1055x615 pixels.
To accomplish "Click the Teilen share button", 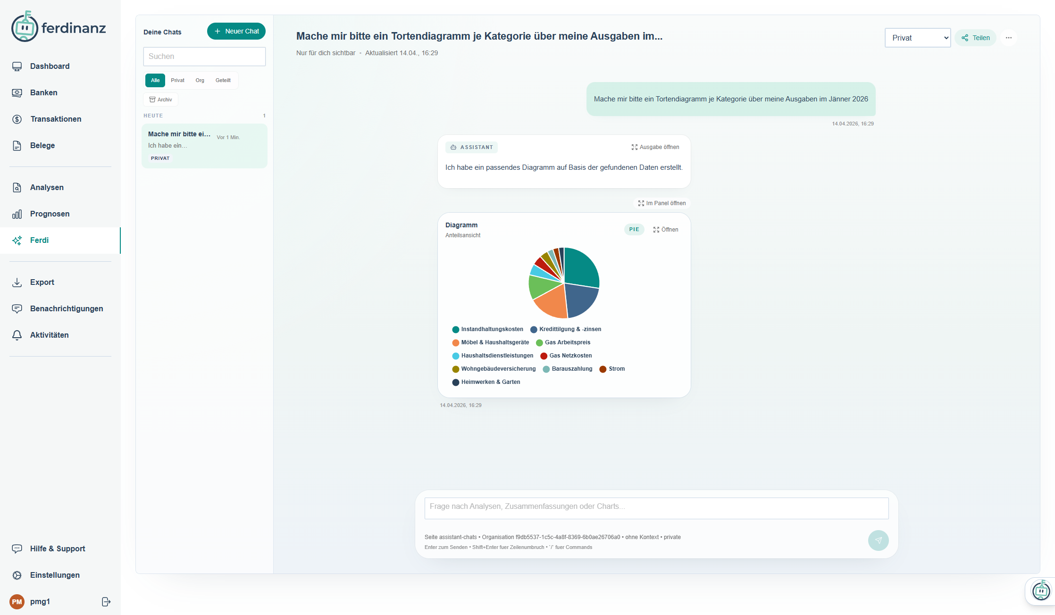I will point(975,38).
